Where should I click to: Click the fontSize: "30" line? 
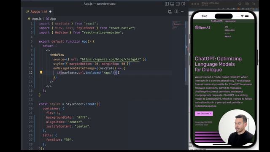click(59, 140)
